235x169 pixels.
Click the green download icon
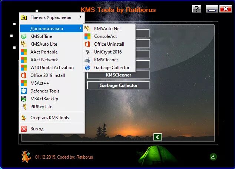pos(213,157)
